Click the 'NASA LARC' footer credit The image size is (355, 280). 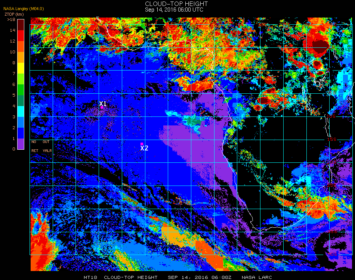257,277
